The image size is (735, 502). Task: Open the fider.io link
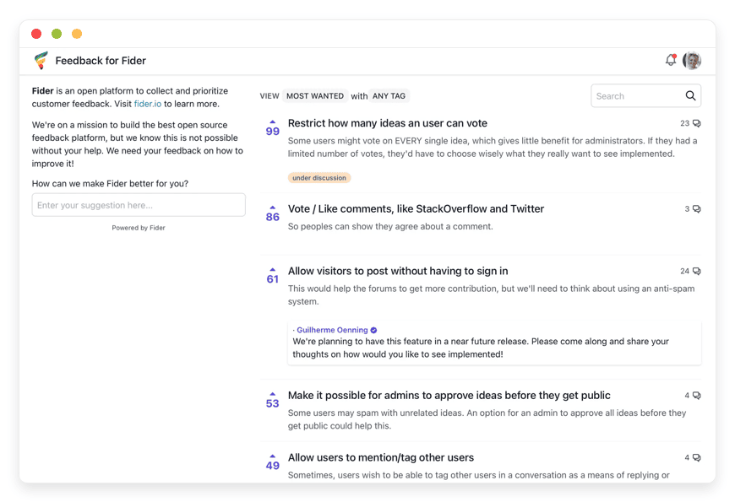147,104
